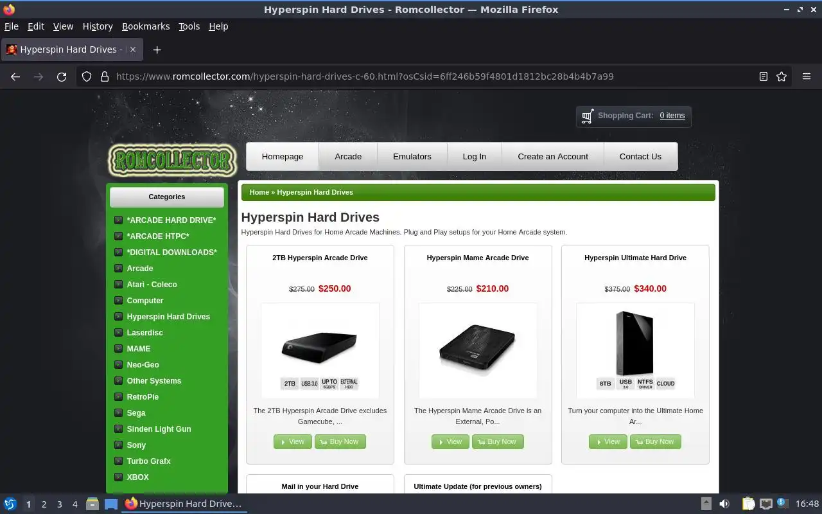The height and width of the screenshot is (514, 822).
Task: Click the volume speaker icon in tray
Action: [724, 504]
